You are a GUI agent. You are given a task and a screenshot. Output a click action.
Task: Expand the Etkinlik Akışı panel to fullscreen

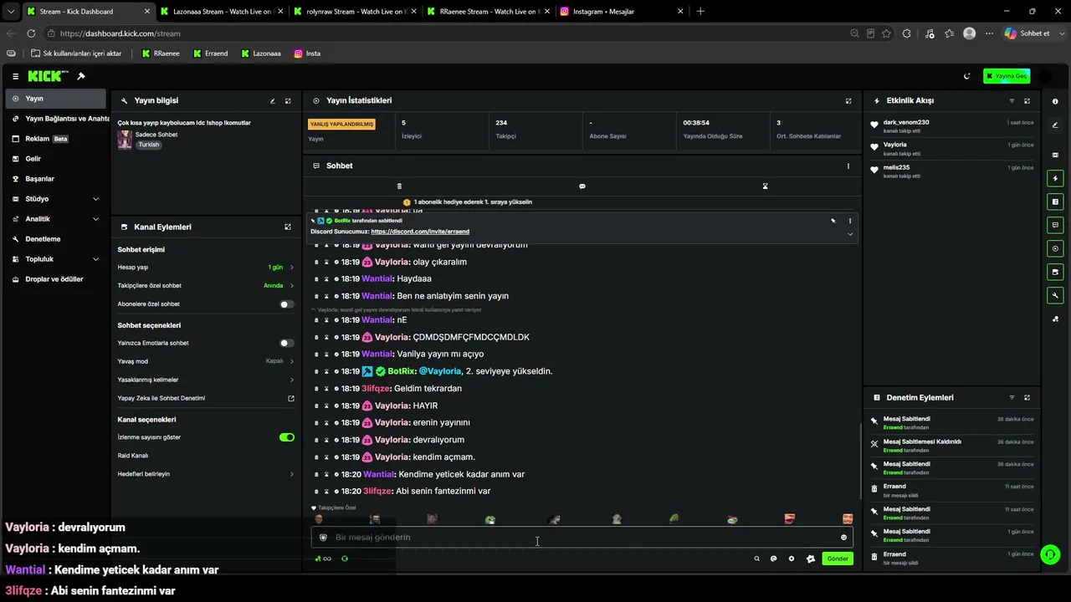coord(1027,100)
